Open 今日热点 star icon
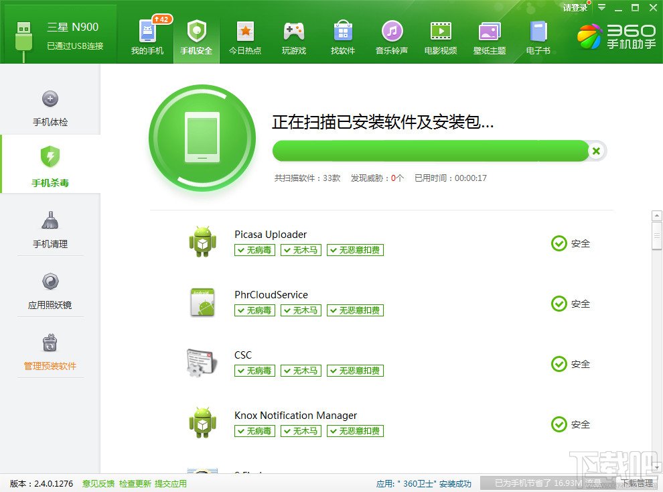 [x=245, y=32]
